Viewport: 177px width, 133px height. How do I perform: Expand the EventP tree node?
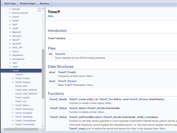tap(10, 17)
